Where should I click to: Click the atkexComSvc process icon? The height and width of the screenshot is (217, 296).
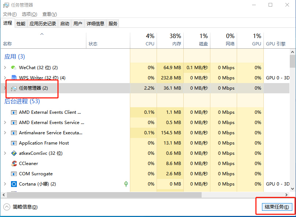click(x=14, y=153)
